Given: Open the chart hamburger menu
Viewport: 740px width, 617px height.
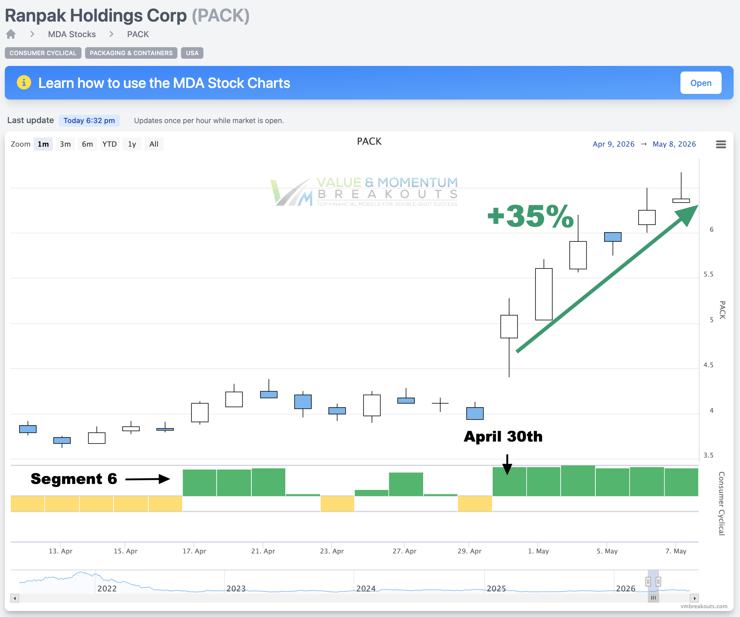Looking at the screenshot, I should tap(721, 144).
